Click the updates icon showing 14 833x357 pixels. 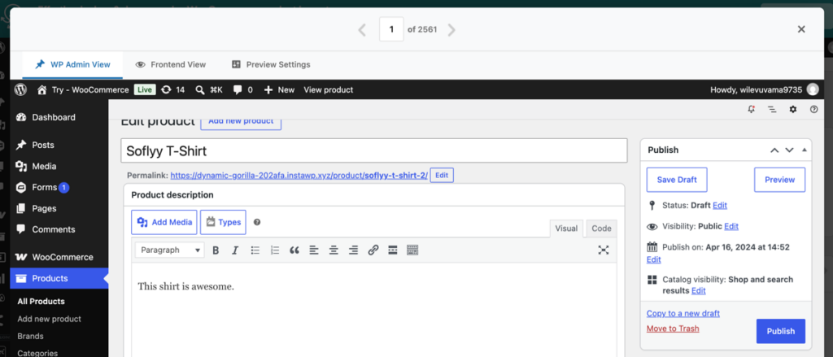172,89
